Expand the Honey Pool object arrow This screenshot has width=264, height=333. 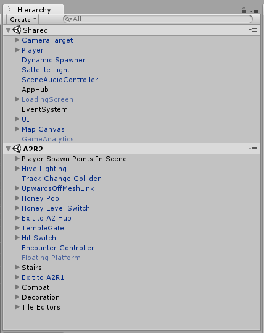17,198
